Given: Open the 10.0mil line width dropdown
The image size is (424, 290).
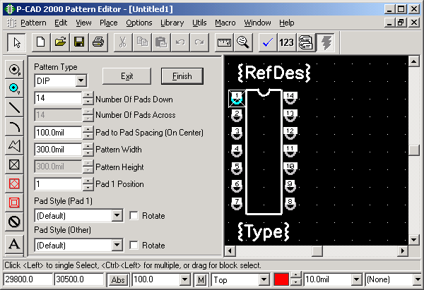Looking at the screenshot, I should click(x=356, y=279).
